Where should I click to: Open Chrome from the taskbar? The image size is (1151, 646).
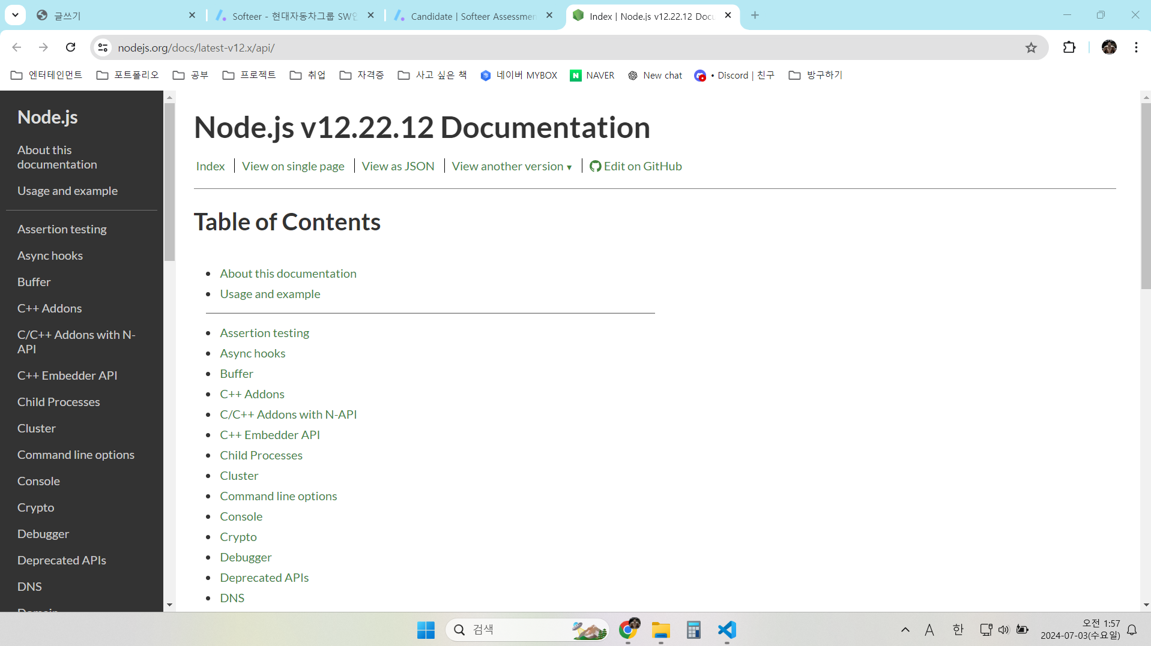[628, 630]
